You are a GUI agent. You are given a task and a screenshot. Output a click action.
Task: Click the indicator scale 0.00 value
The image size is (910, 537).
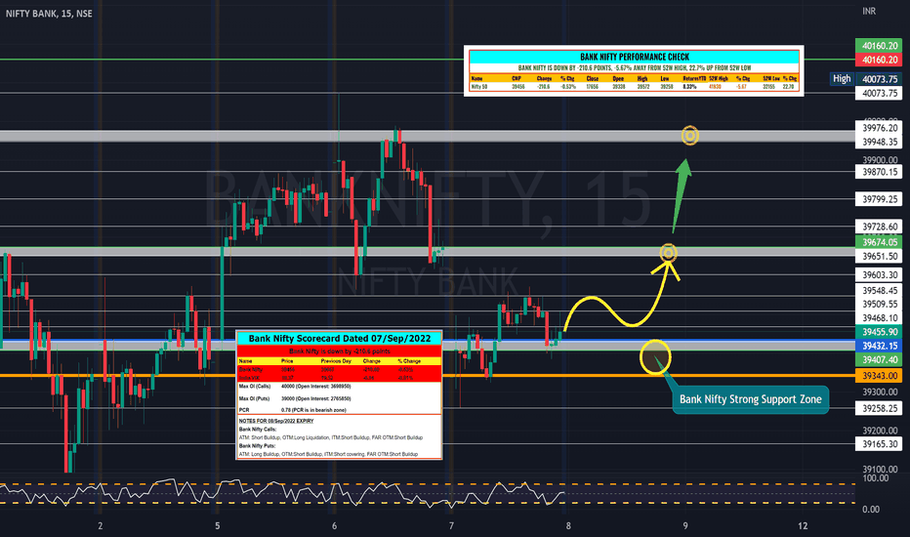[871, 509]
